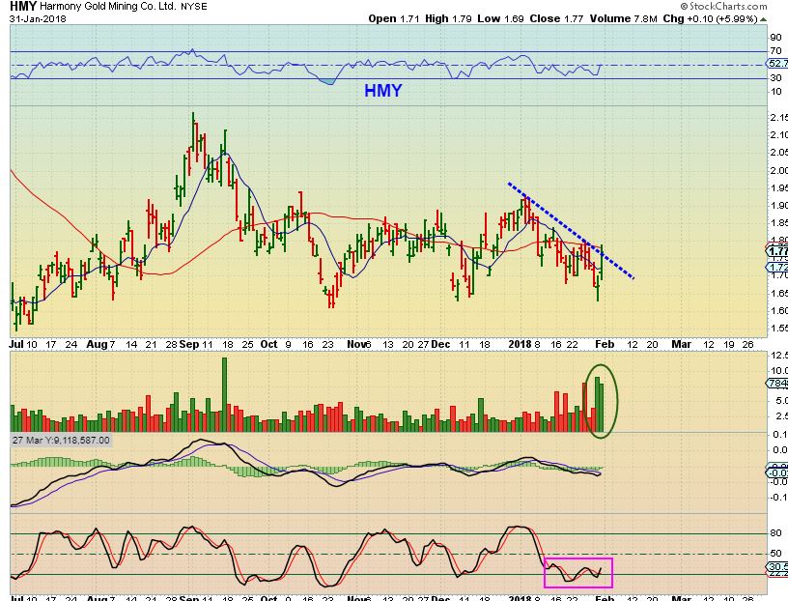
Task: Click the Open 1.71 value
Action: (x=393, y=18)
